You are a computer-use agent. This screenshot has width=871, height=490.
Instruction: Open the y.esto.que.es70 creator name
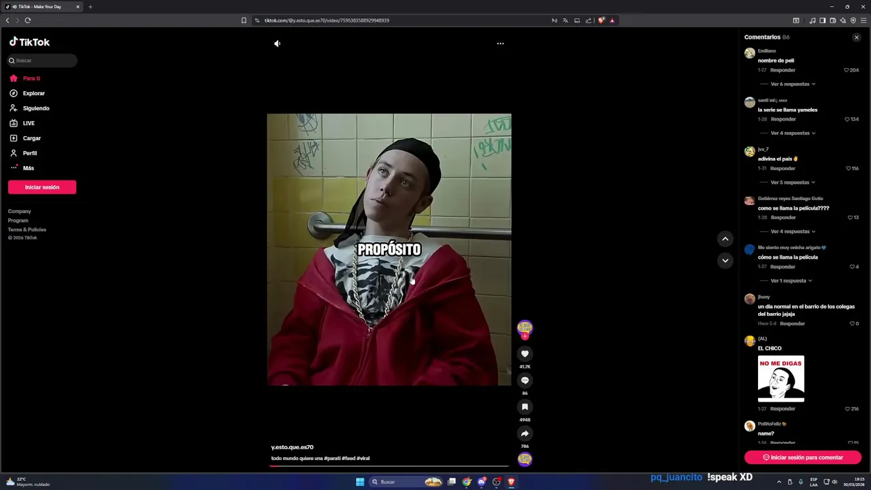click(x=292, y=447)
